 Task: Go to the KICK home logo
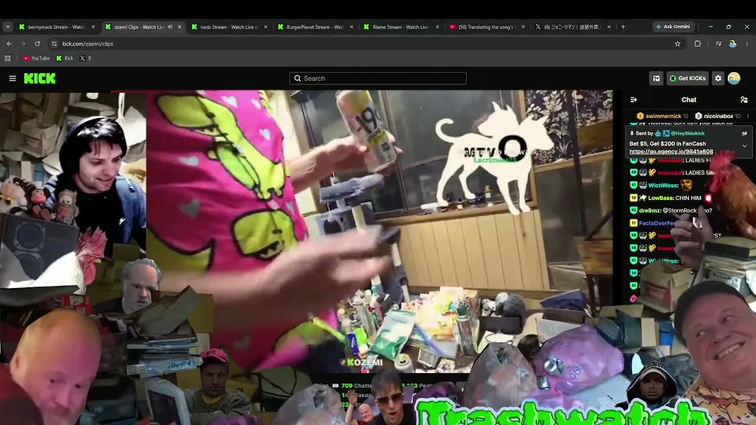point(40,78)
